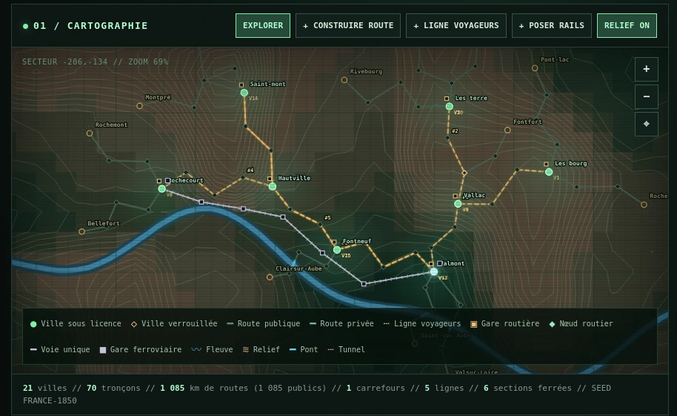Click the bus station icon at Saint-mont
This screenshot has height=416, width=677.
pyautogui.click(x=241, y=85)
